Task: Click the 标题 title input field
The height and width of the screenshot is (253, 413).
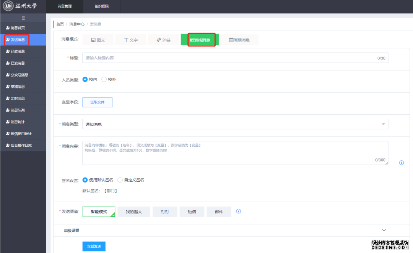Action: [x=229, y=58]
